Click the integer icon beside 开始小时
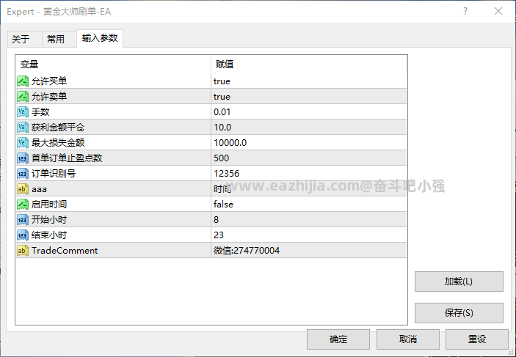516x357 pixels. pos(23,220)
